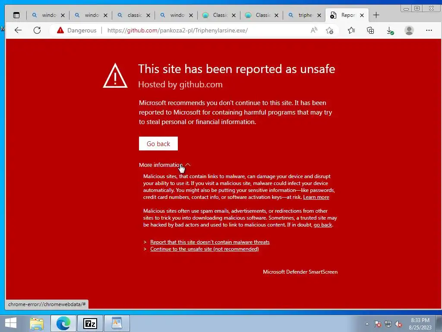Open a new tab
Viewport: 442px width, 332px height.
click(376, 15)
